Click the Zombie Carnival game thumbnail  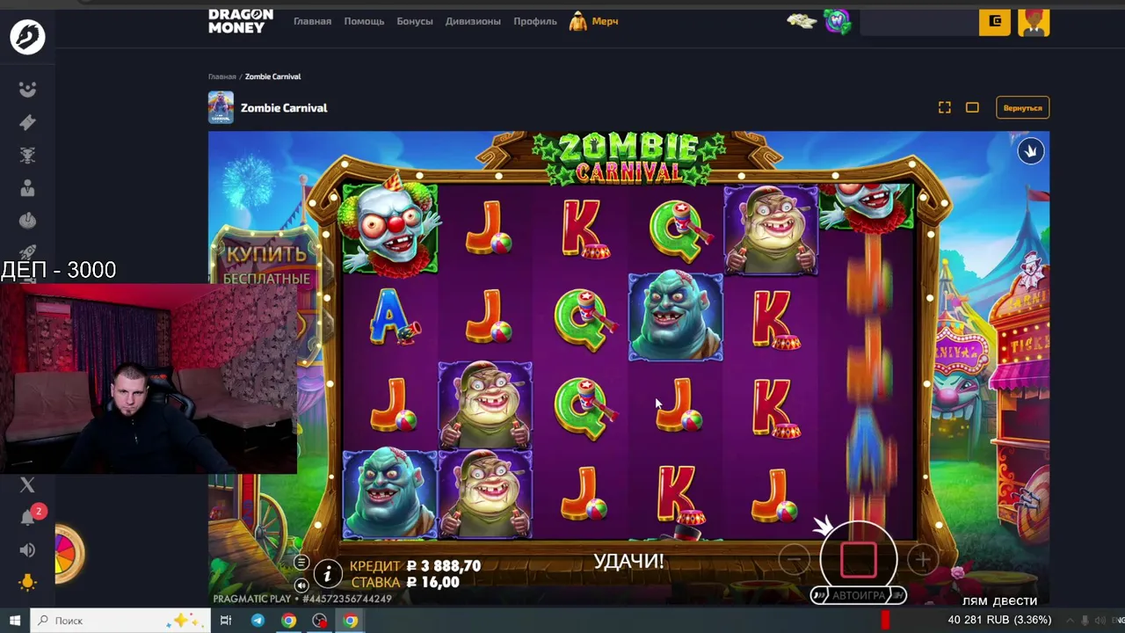221,107
